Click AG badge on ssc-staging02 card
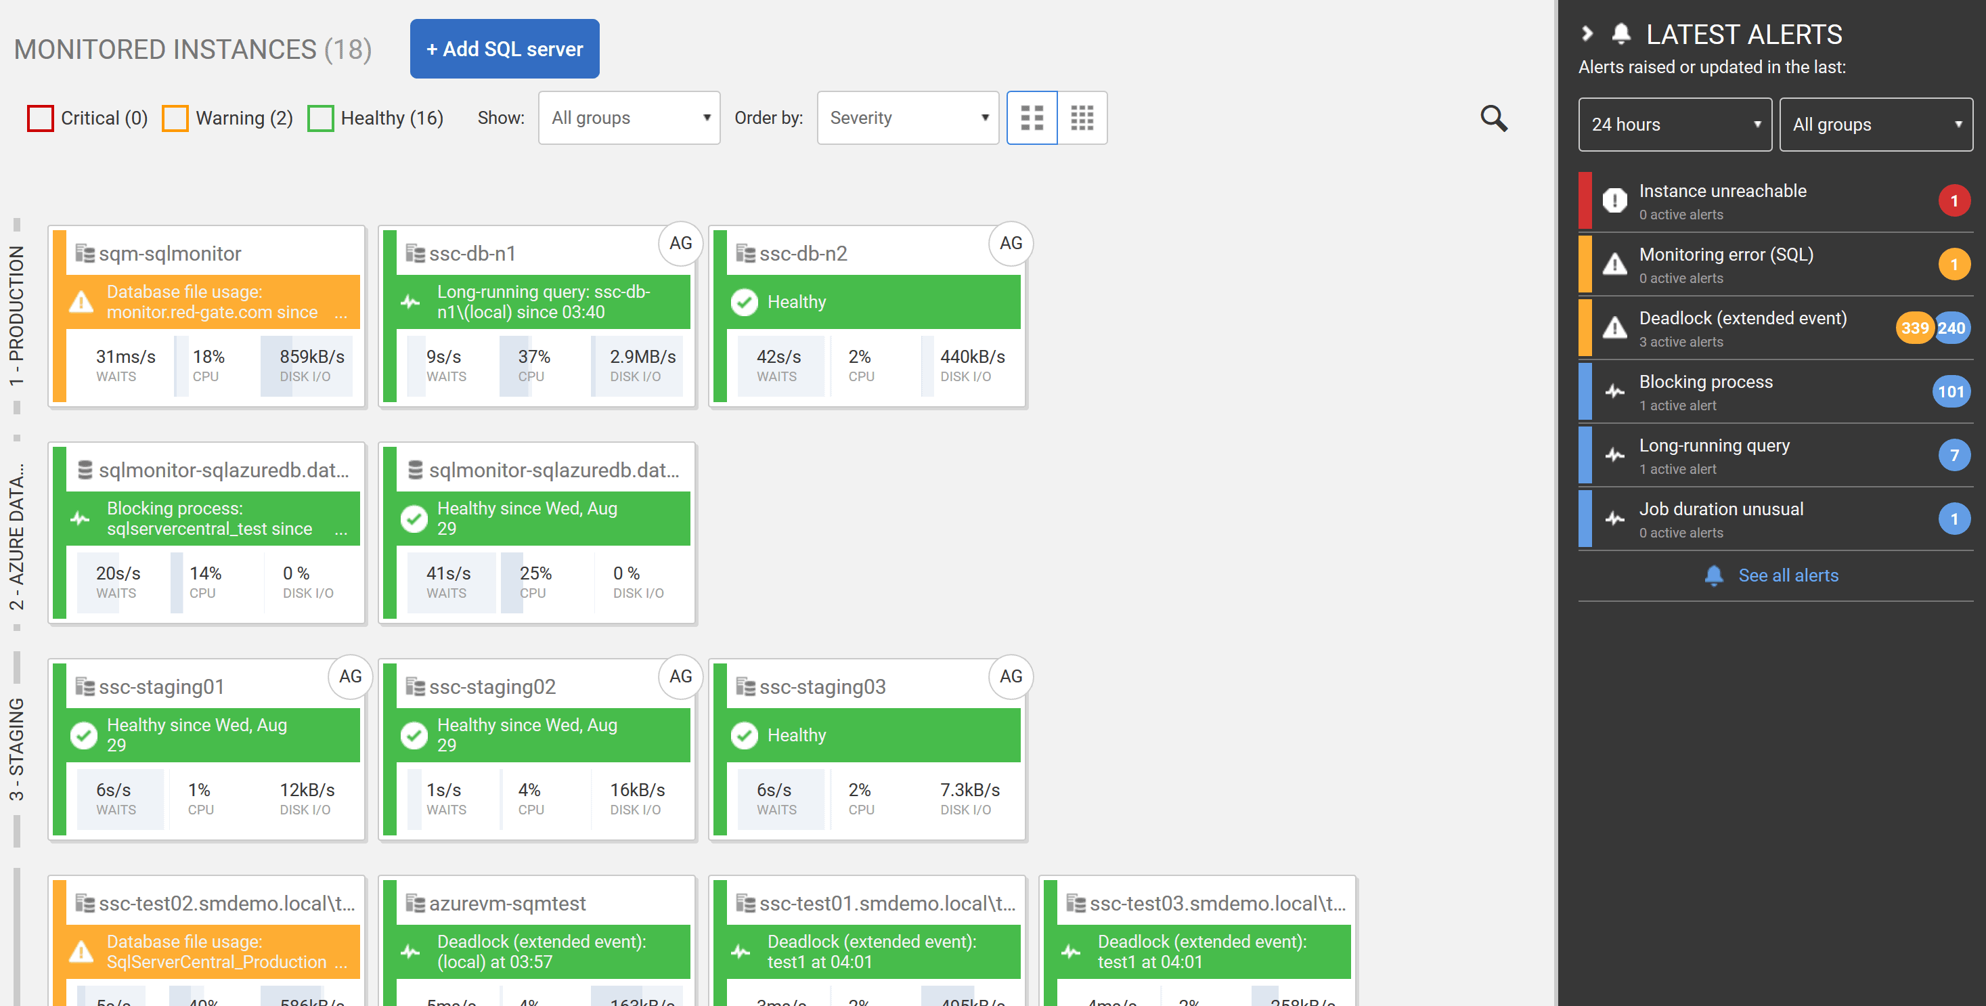 click(x=680, y=677)
